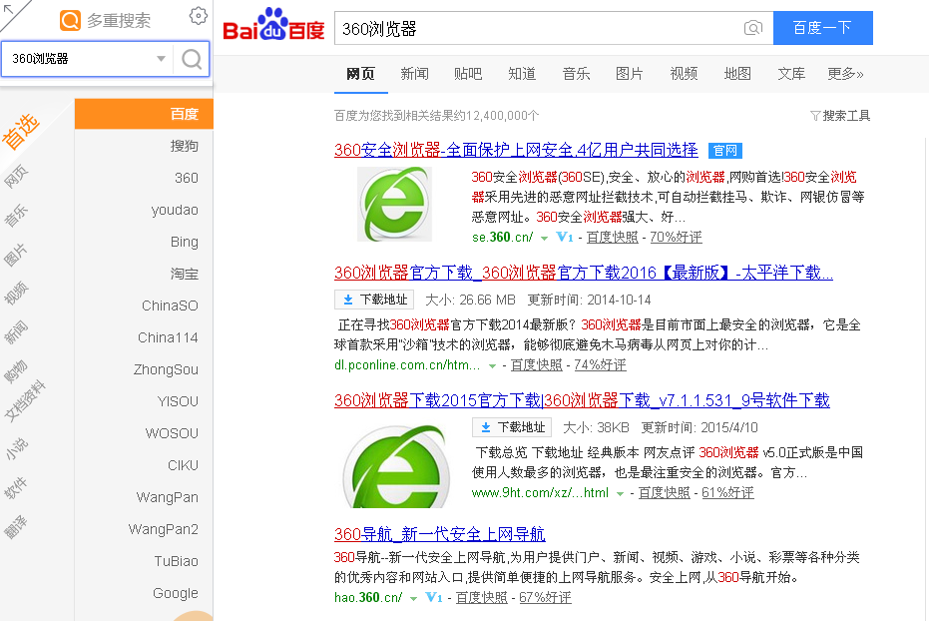Viewport: 929px width, 621px height.
Task: Click V1 verification badge beside se.360.cn
Action: coord(565,237)
